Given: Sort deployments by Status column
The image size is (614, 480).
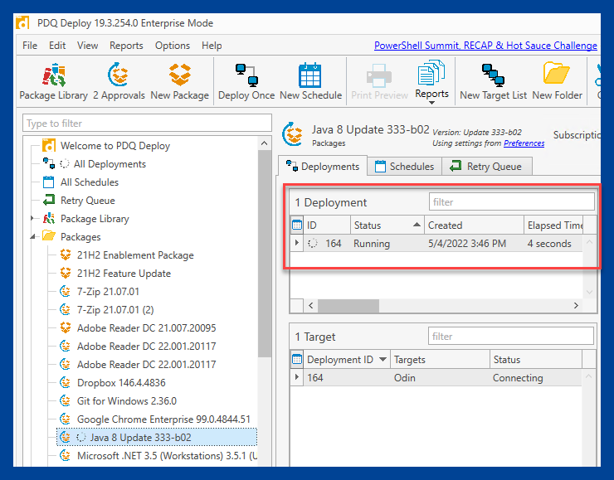Looking at the screenshot, I should point(387,225).
